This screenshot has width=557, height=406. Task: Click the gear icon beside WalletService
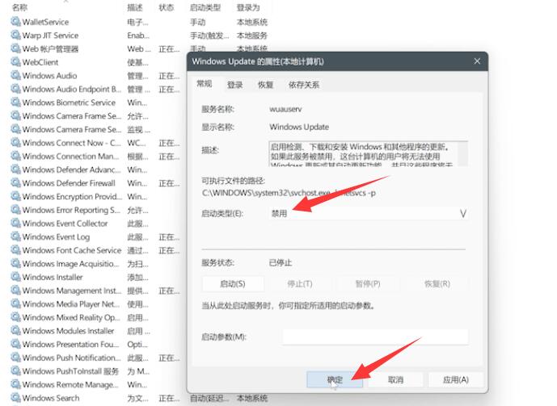15,22
